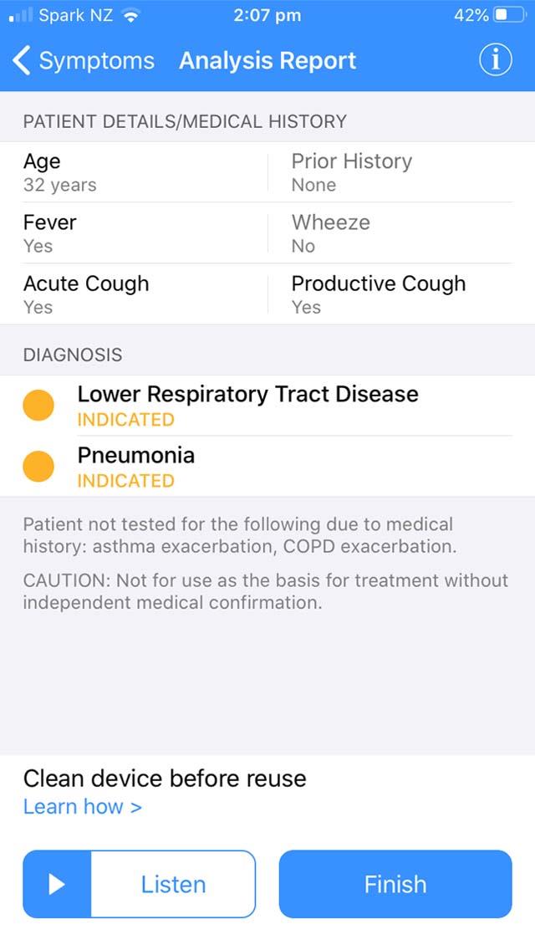Viewport: 535px width, 950px height.
Task: Tap the info icon in the header
Action: 495,60
